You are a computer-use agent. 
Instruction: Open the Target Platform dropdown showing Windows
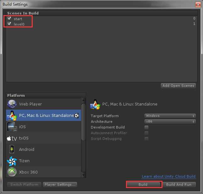click(170, 116)
